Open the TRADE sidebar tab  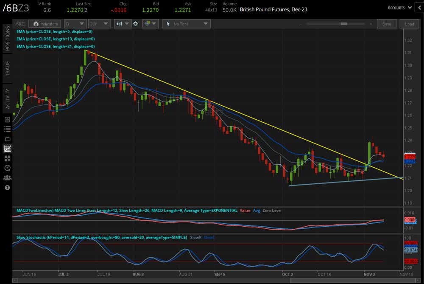[7, 68]
